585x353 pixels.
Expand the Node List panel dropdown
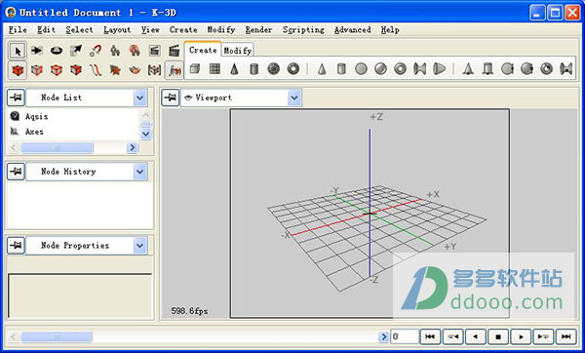click(x=139, y=98)
